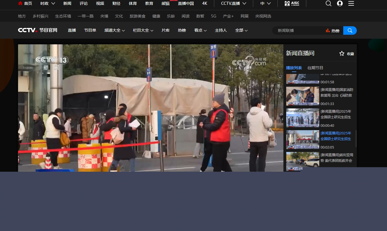Go to the 乡村振兴 section
This screenshot has height=231, width=387.
point(40,16)
